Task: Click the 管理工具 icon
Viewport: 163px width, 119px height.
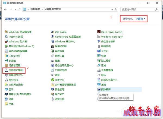Action: click(53, 56)
